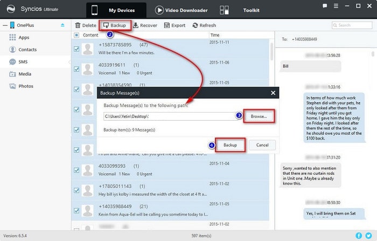Image resolution: width=377 pixels, height=241 pixels.
Task: Click the Browse... button
Action: [259, 116]
